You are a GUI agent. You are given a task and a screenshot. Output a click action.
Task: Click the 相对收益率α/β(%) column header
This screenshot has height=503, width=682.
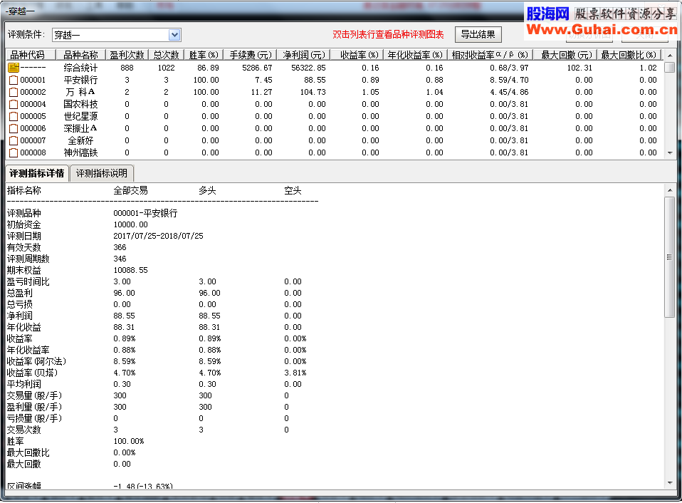click(490, 55)
